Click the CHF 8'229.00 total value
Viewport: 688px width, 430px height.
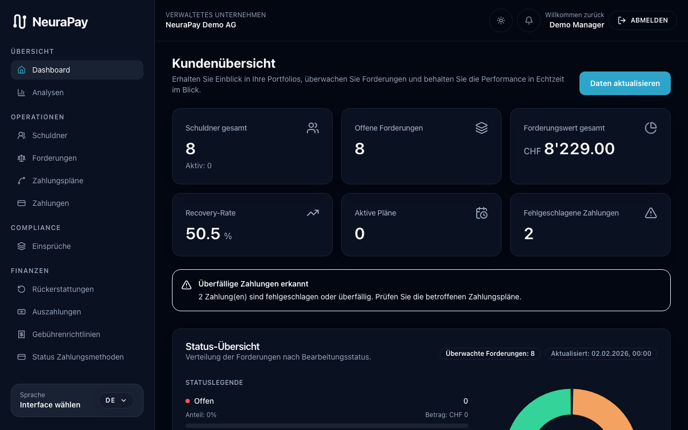[x=569, y=149]
